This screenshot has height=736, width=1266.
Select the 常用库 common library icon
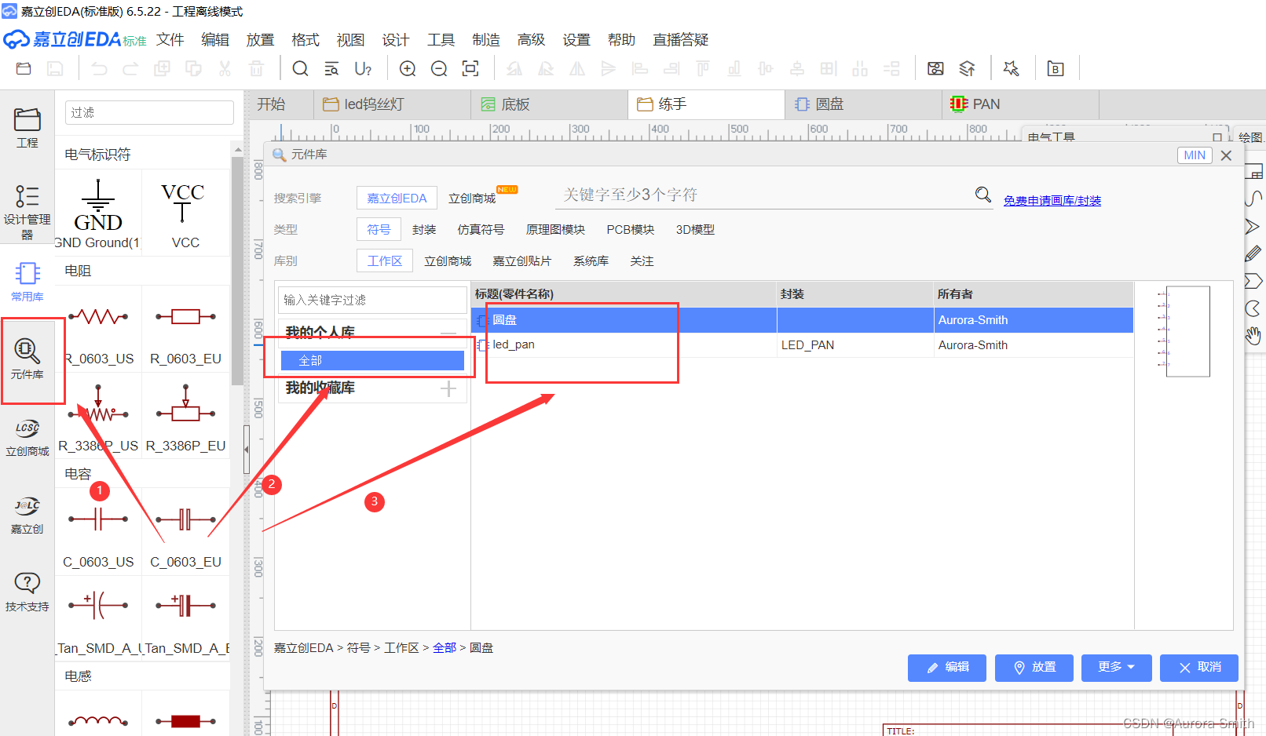pyautogui.click(x=27, y=282)
